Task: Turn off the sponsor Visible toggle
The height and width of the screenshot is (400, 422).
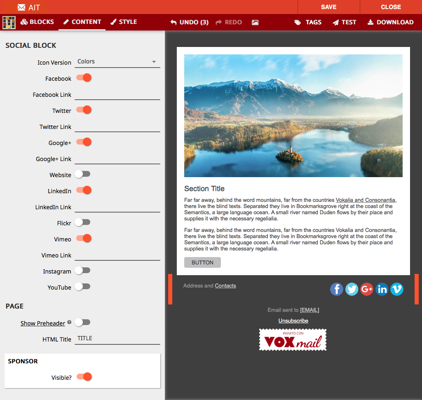Action: coord(84,377)
